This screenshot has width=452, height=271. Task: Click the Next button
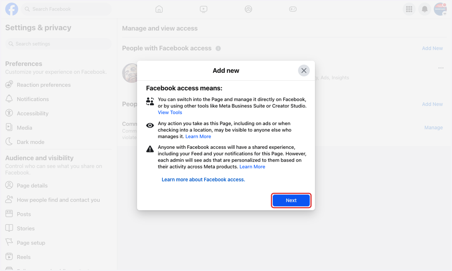[291, 200]
